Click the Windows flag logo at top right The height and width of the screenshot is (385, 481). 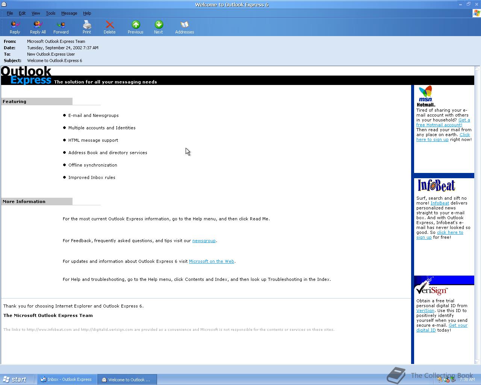pyautogui.click(x=476, y=13)
